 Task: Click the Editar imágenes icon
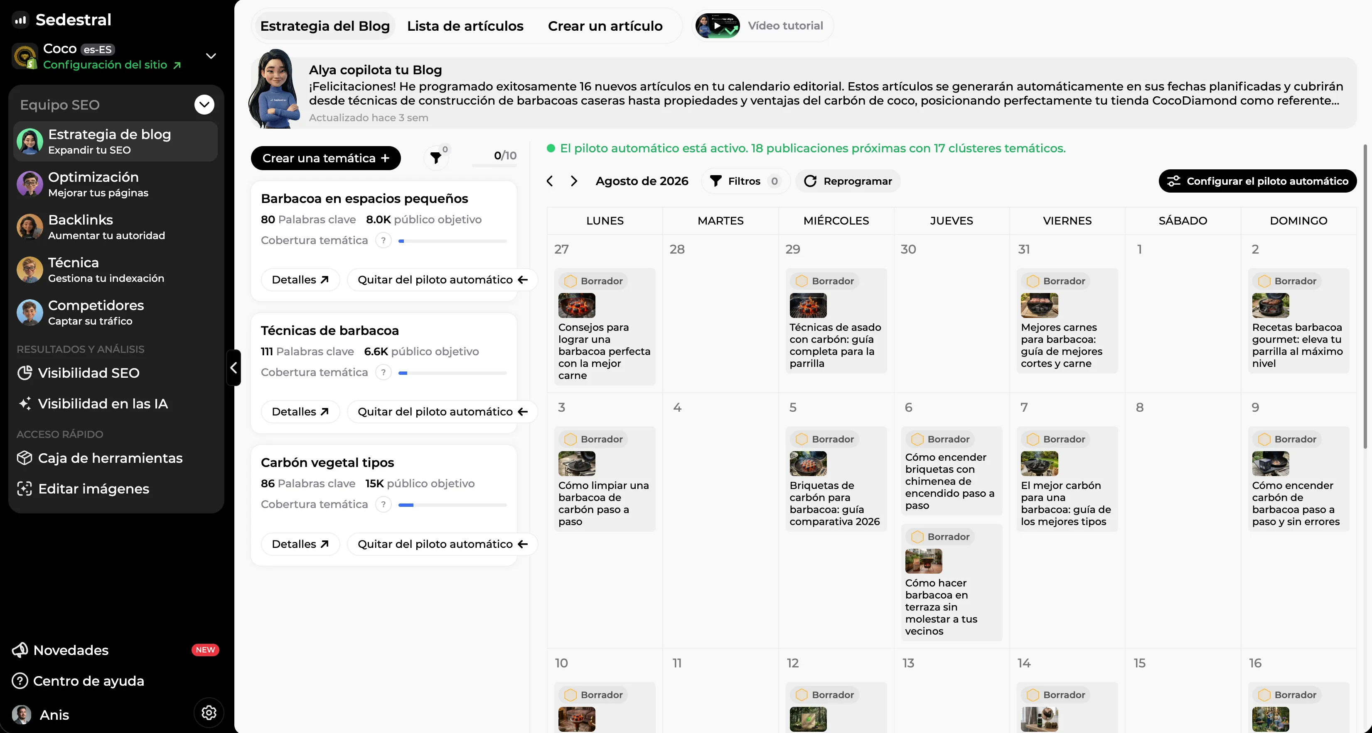[25, 489]
